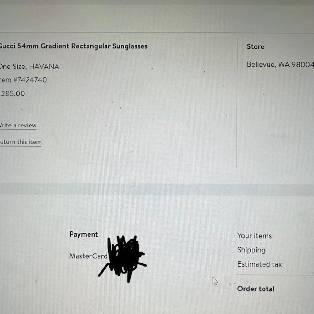Select the Your items summary row
The width and height of the screenshot is (314, 314).
(x=275, y=236)
